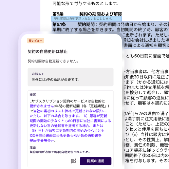The height and width of the screenshot is (169, 169).
Task: Open the 内部メモ note box
Action: pyautogui.click(x=70, y=77)
